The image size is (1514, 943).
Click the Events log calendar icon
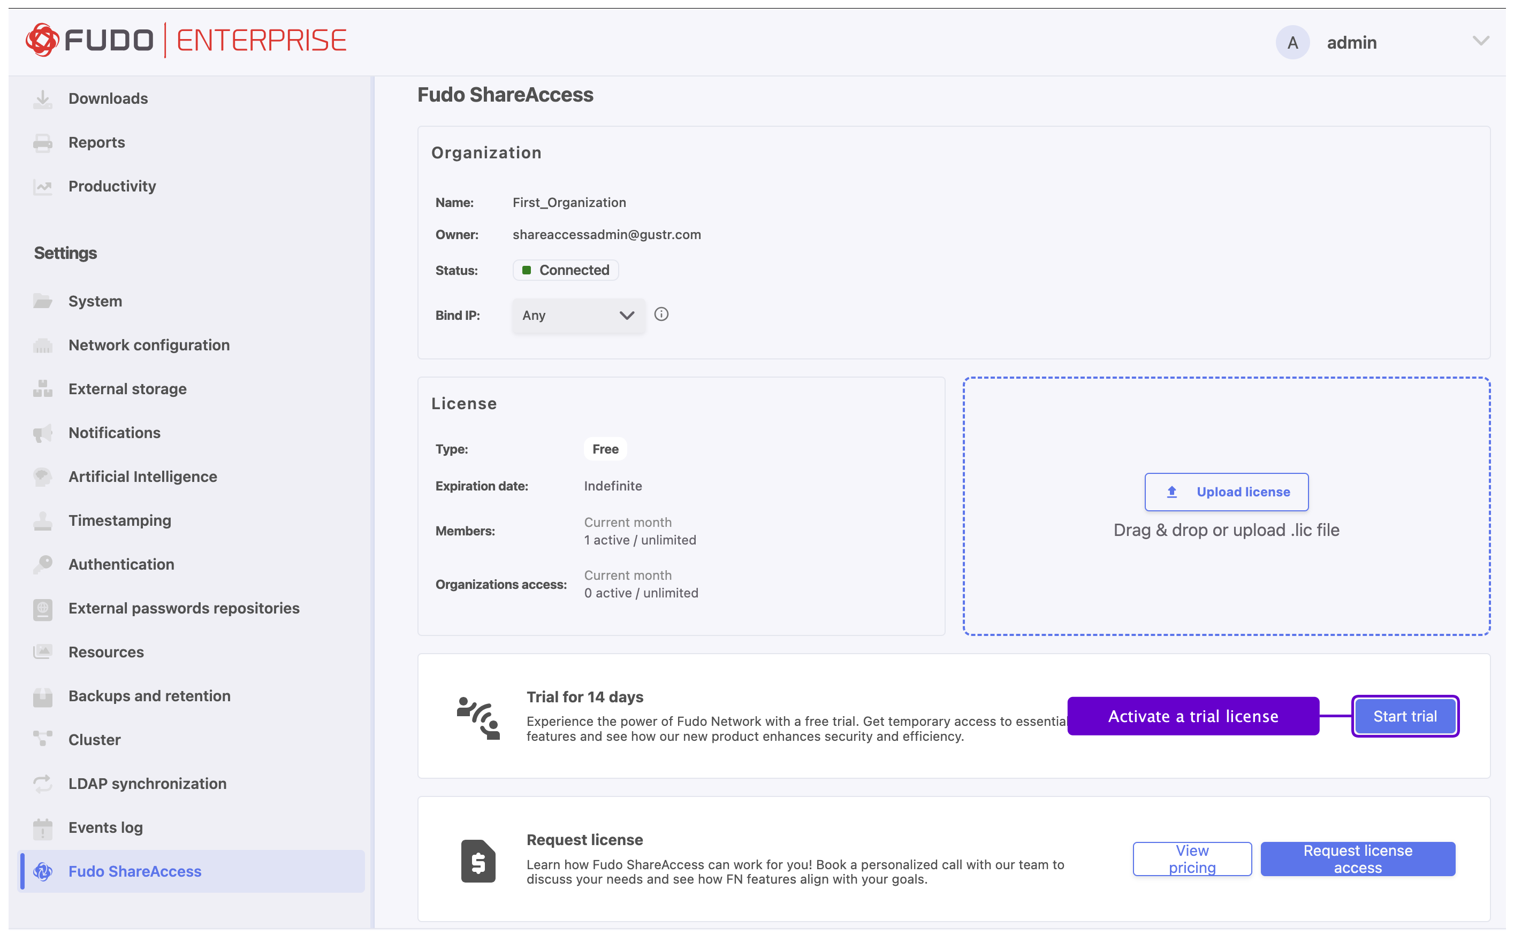42,828
